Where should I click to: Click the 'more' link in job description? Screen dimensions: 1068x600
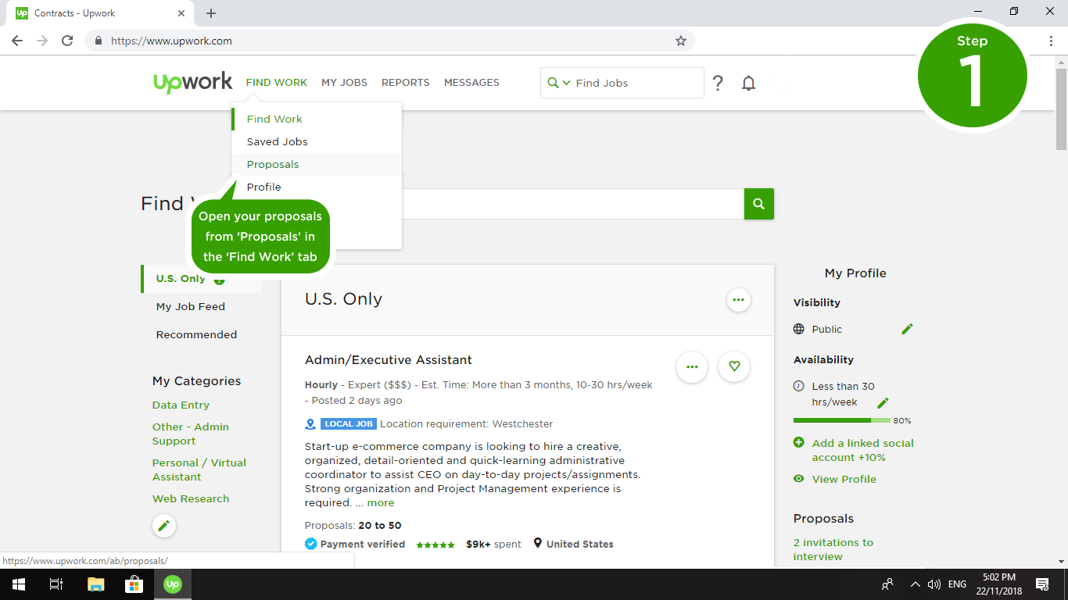[381, 502]
